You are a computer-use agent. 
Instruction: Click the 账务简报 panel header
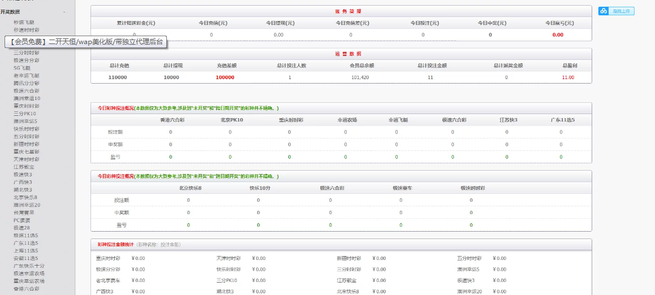tap(341, 11)
